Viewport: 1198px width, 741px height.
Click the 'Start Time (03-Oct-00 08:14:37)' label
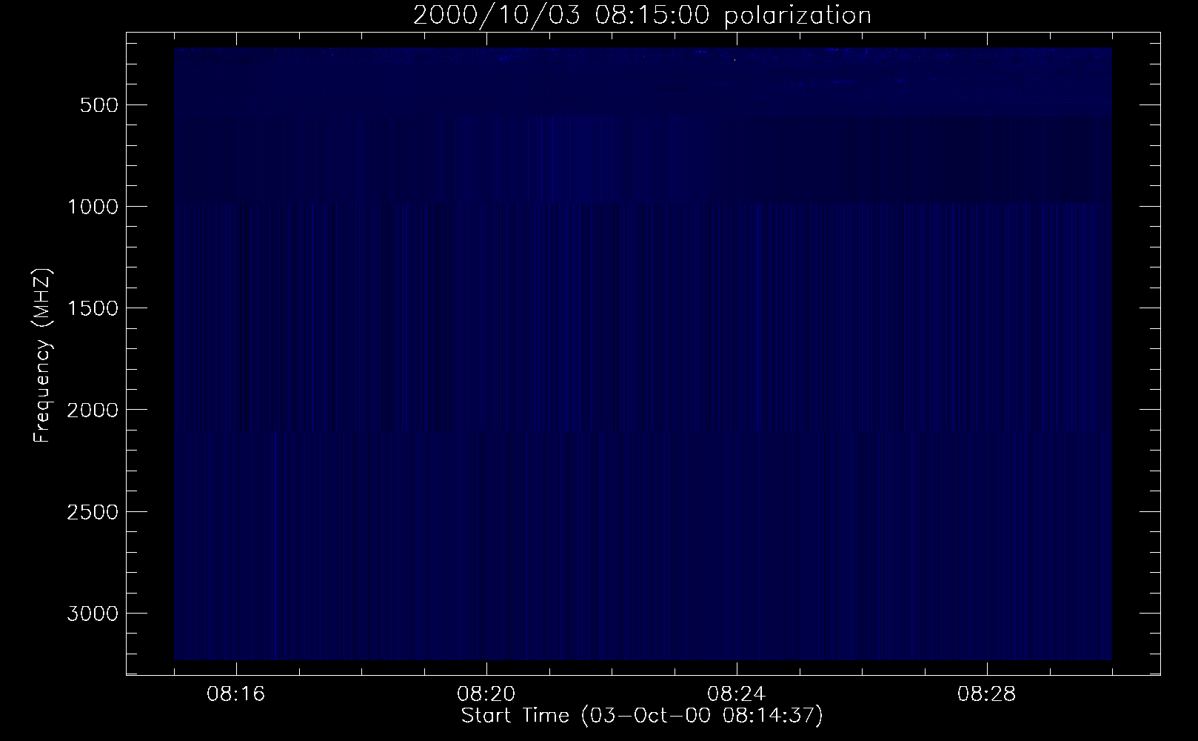click(642, 716)
